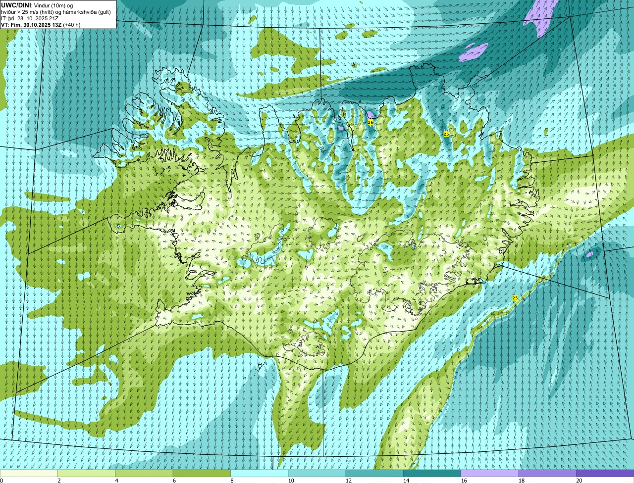The height and width of the screenshot is (484, 634).
Task: Click the medium green 4–6 legend swatch
Action: (x=144, y=473)
